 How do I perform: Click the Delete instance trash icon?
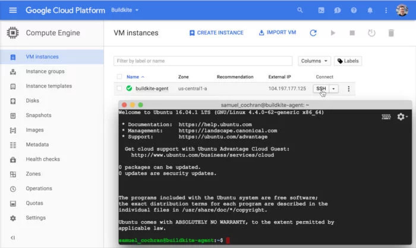tap(391, 33)
